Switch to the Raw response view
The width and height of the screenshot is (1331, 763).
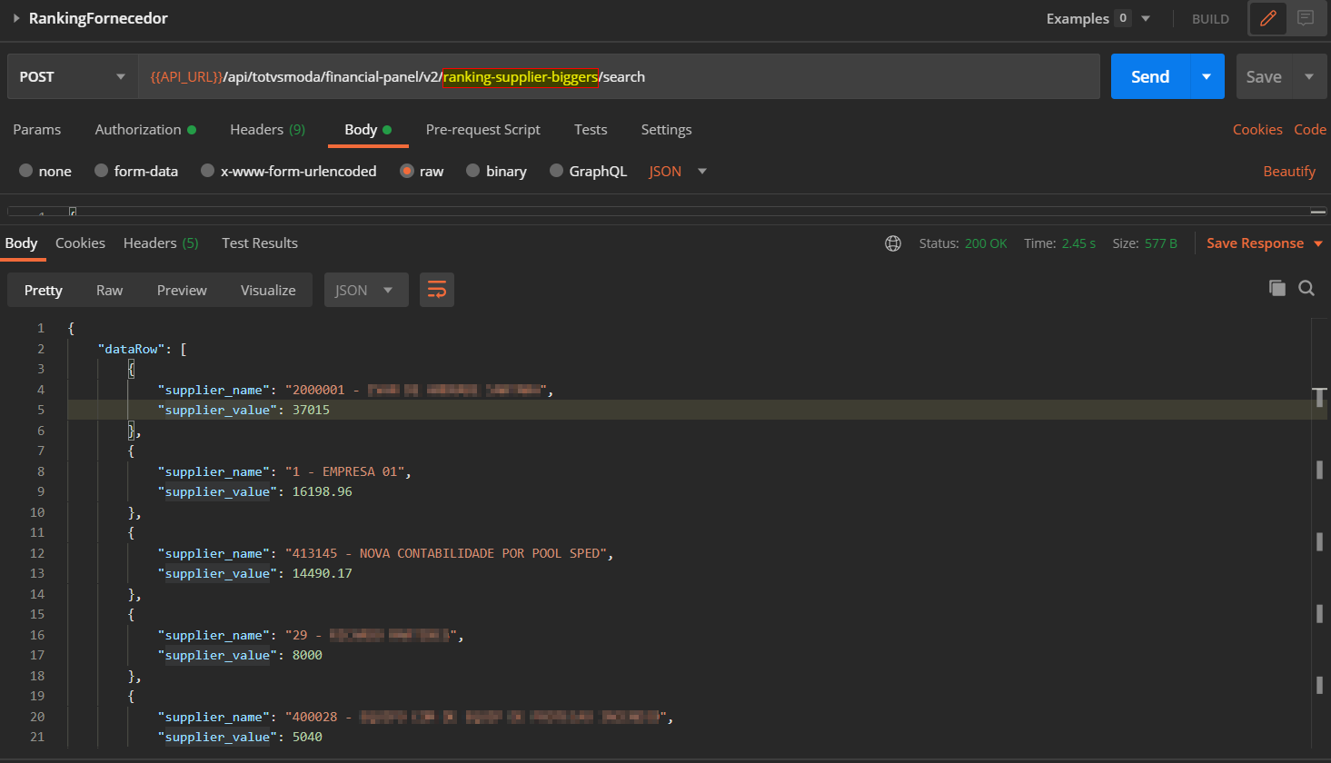pos(109,291)
